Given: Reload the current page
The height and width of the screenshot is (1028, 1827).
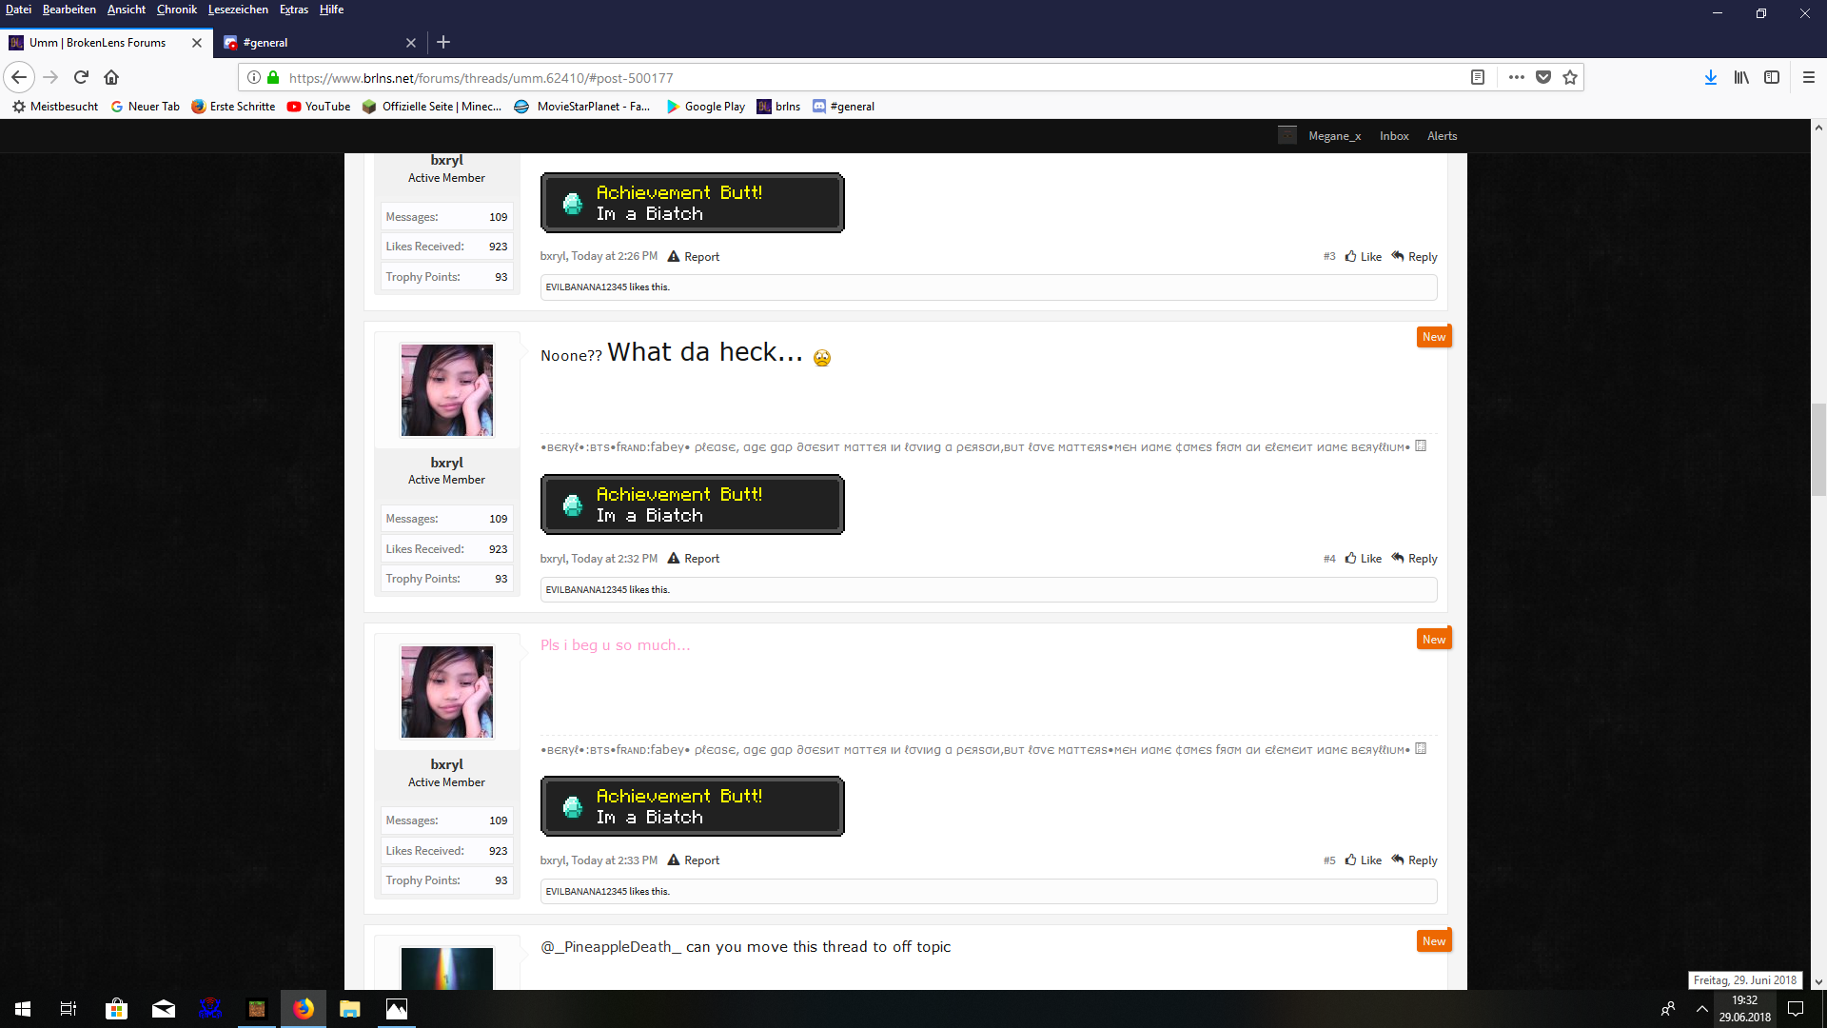Looking at the screenshot, I should point(81,77).
